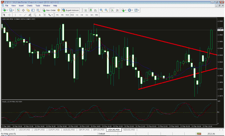This screenshot has width=225, height=136.
Task: Expand the Profiles dropdown arrow
Action: [13, 10]
